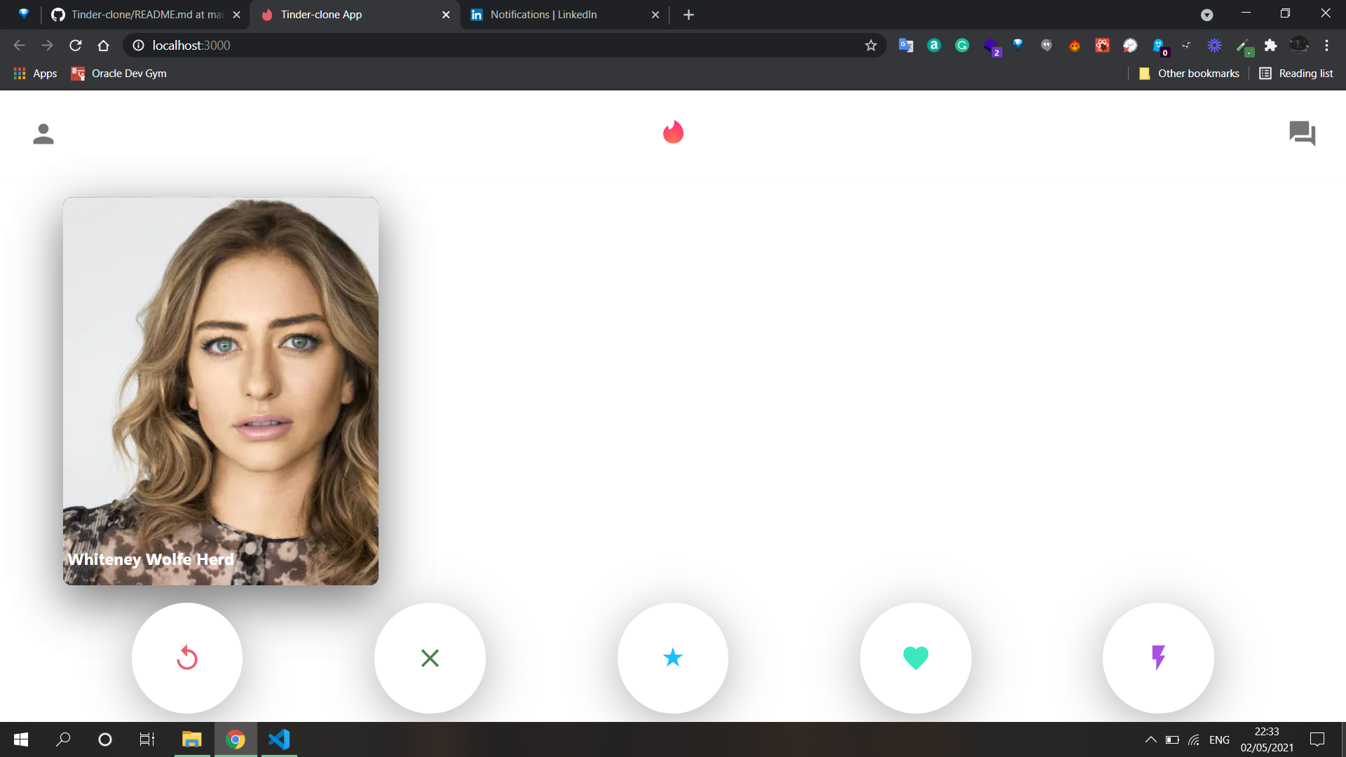
Task: Open the Reading list panel
Action: [1296, 74]
